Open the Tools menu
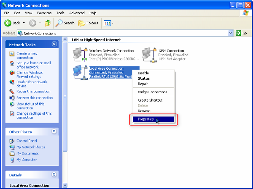Viewport: 253px width, 189px height. pyautogui.click(x=60, y=13)
